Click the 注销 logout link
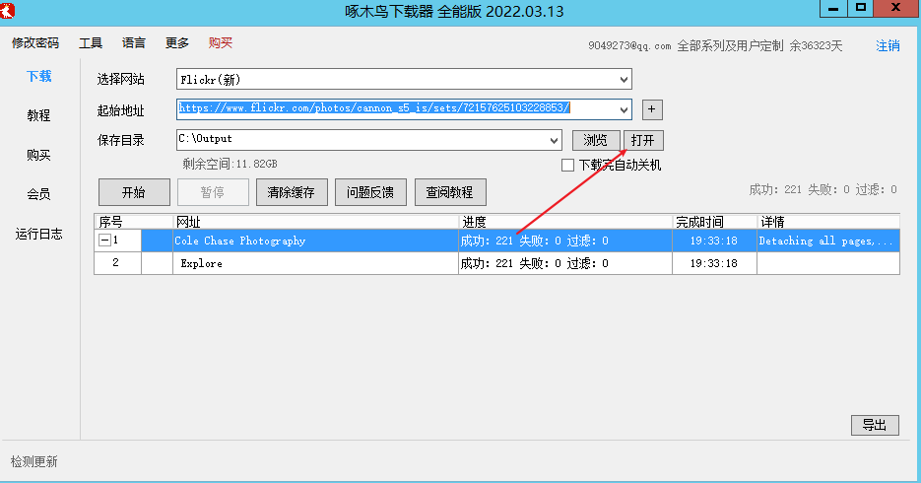 pos(888,45)
